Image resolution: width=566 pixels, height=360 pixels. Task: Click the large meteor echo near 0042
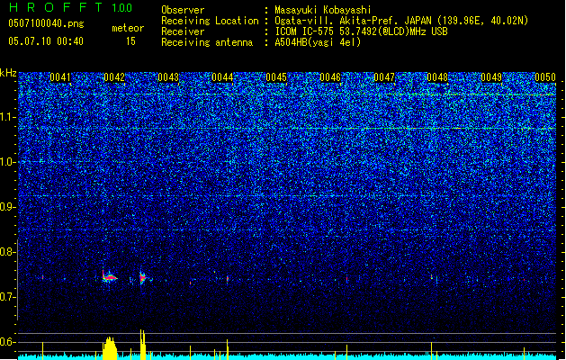click(x=110, y=277)
